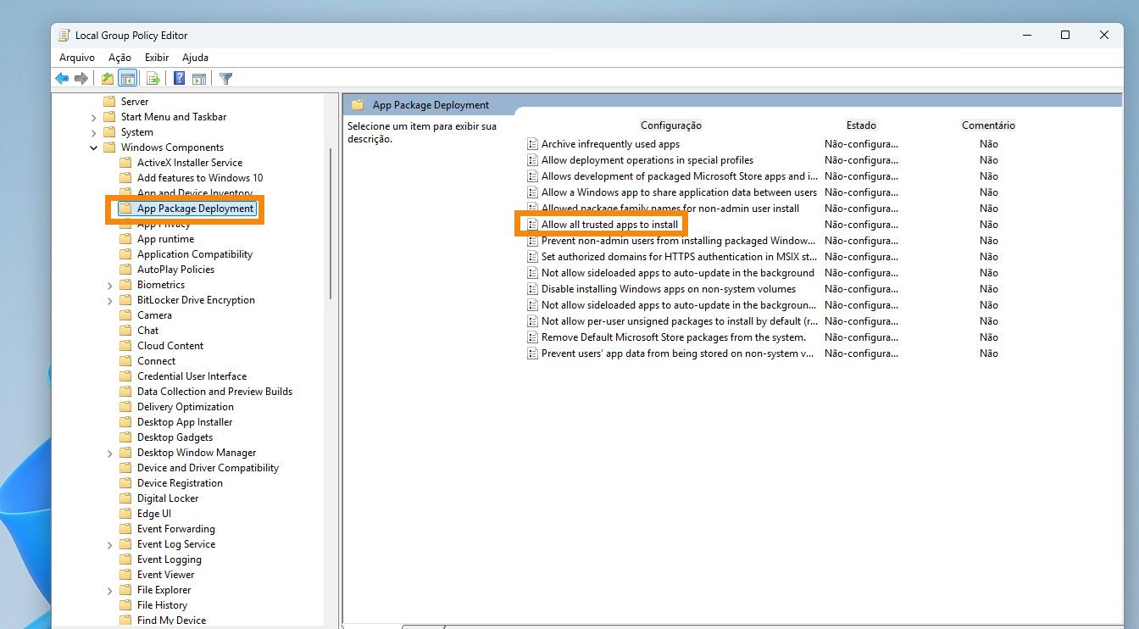1139x629 pixels.
Task: Select Device Registration in the tree
Action: pyautogui.click(x=181, y=483)
